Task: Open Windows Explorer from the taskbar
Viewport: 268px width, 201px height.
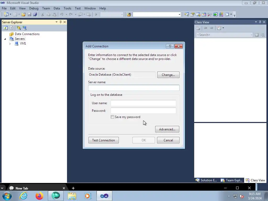Action: coord(72,196)
